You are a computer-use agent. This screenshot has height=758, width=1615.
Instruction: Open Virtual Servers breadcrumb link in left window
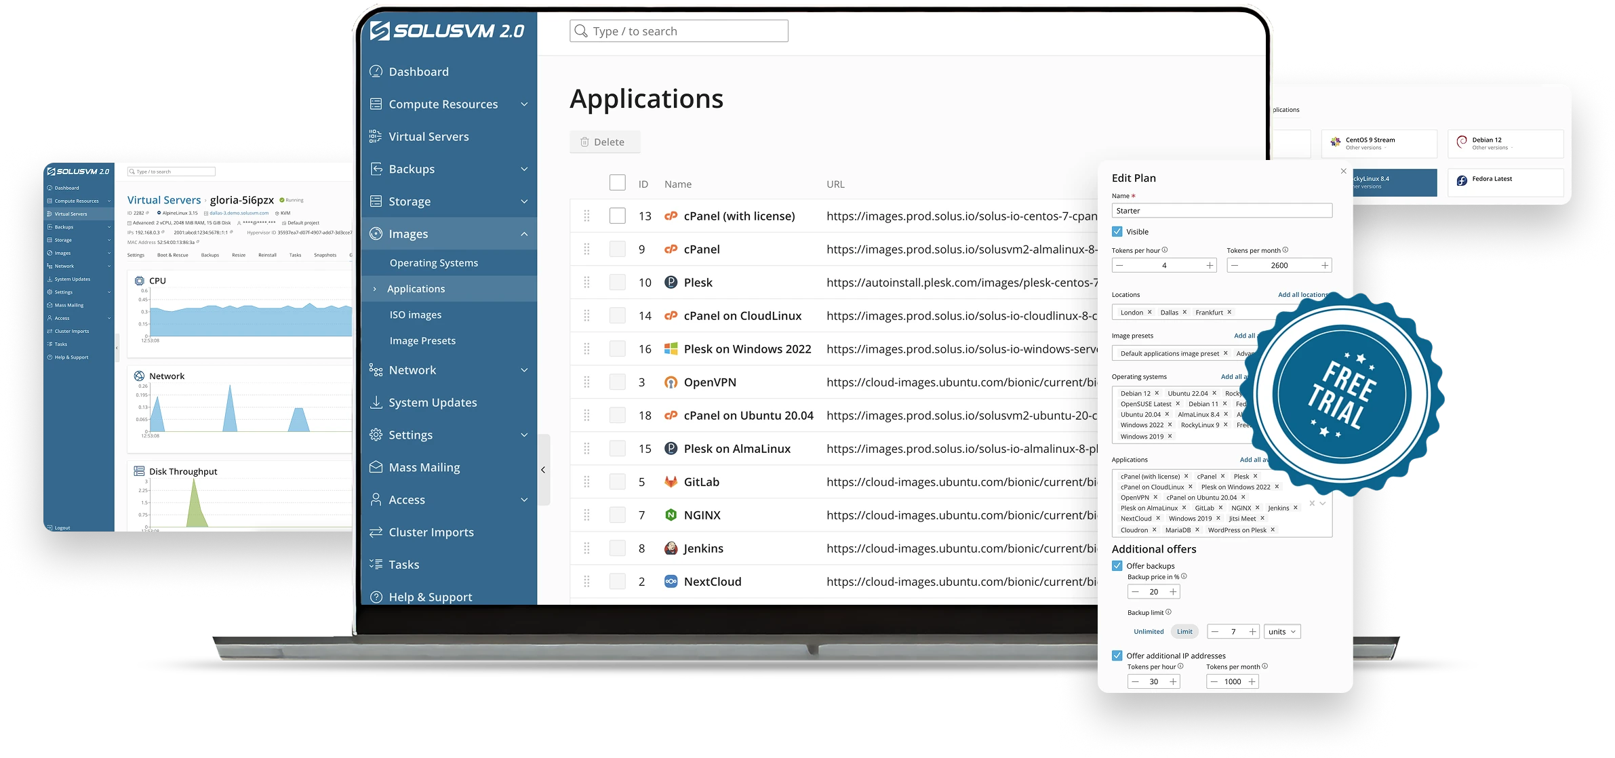coord(164,199)
